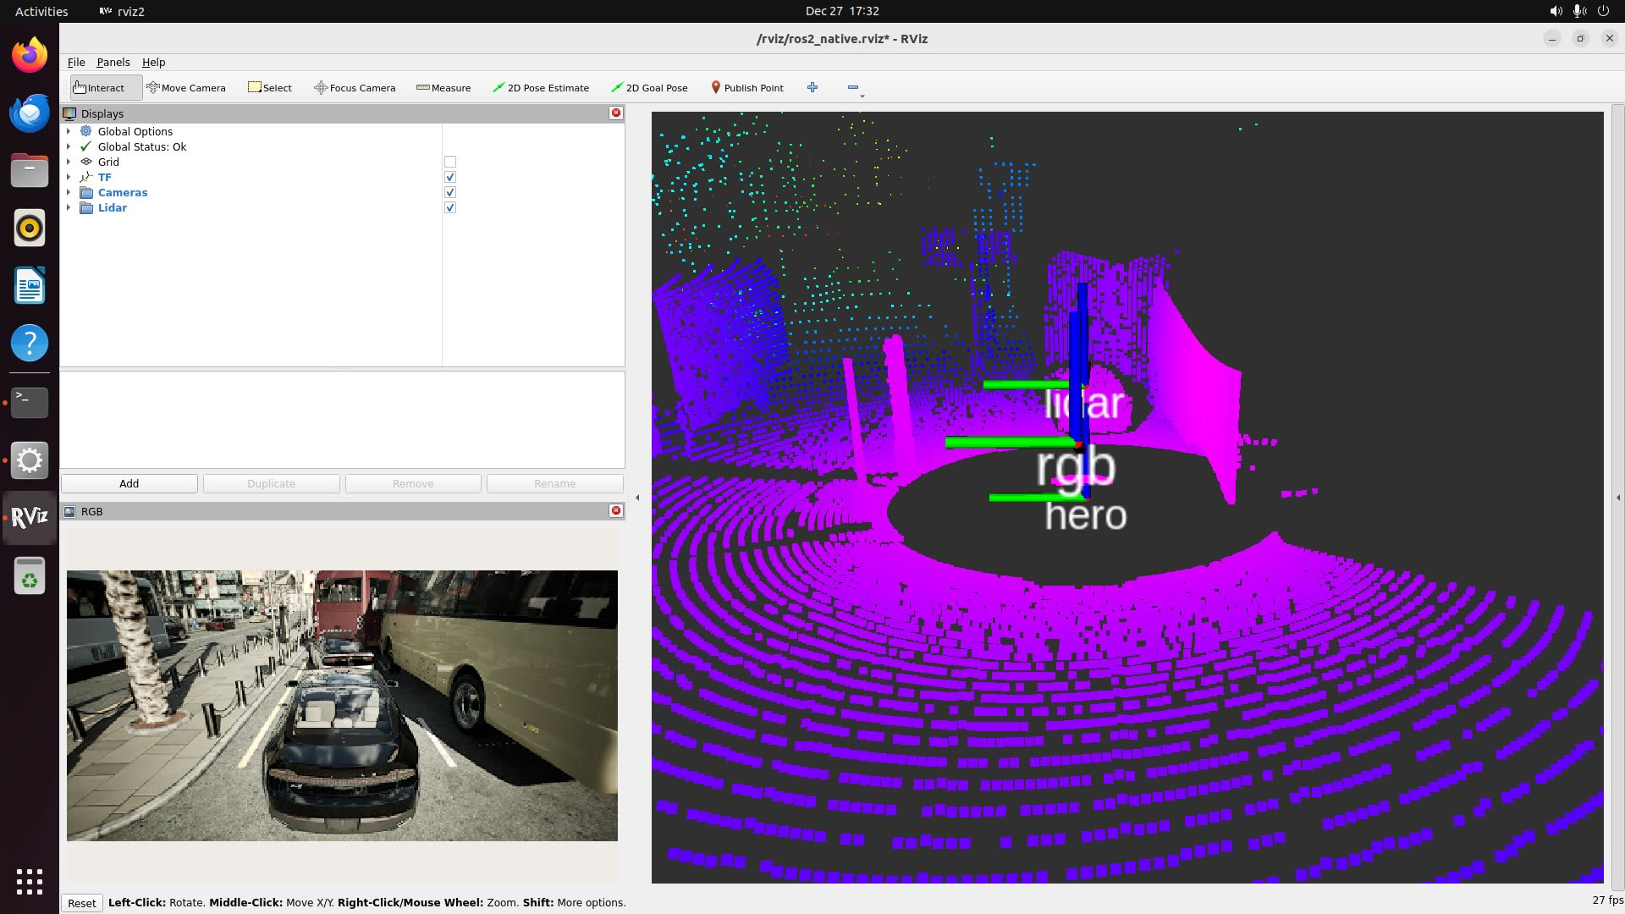Open Terminal from the dock

point(30,403)
